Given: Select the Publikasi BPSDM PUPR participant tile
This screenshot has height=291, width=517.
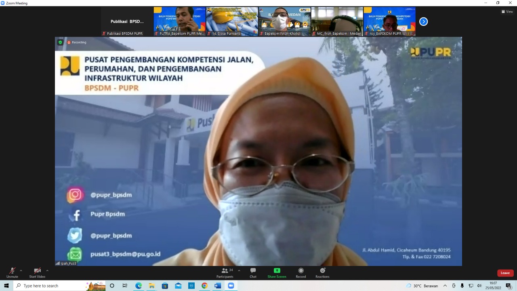Looking at the screenshot, I should pos(127,21).
